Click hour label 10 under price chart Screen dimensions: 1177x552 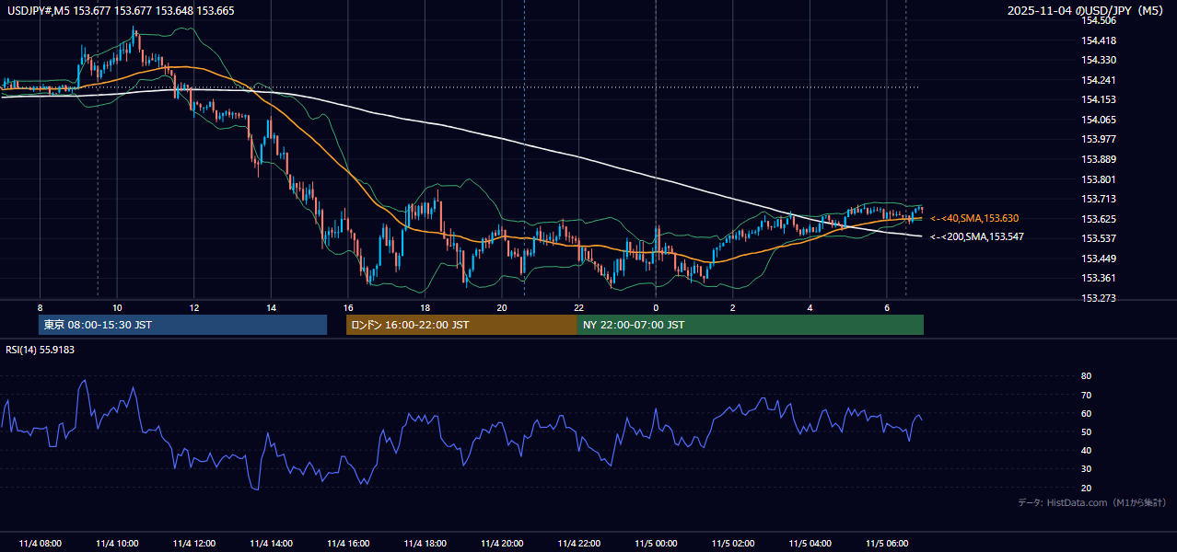coord(117,307)
